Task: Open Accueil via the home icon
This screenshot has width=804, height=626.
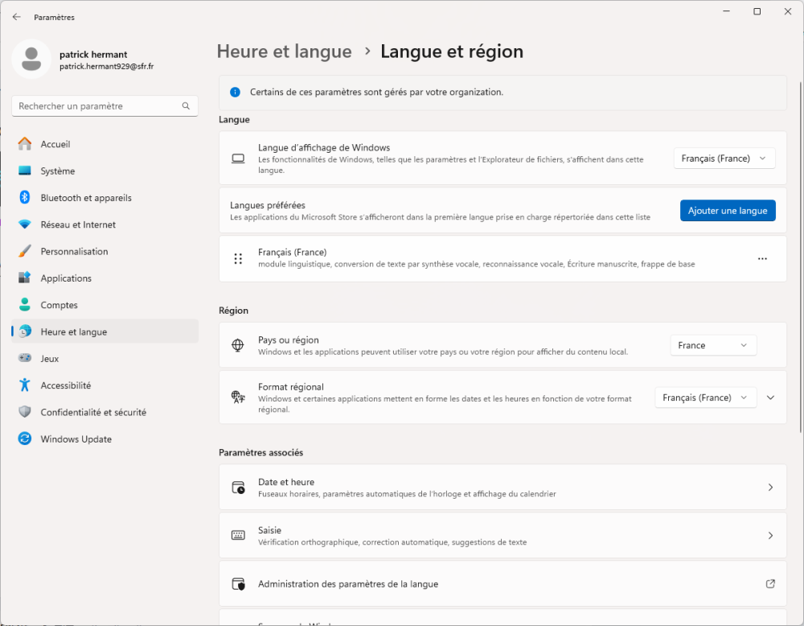Action: [25, 144]
